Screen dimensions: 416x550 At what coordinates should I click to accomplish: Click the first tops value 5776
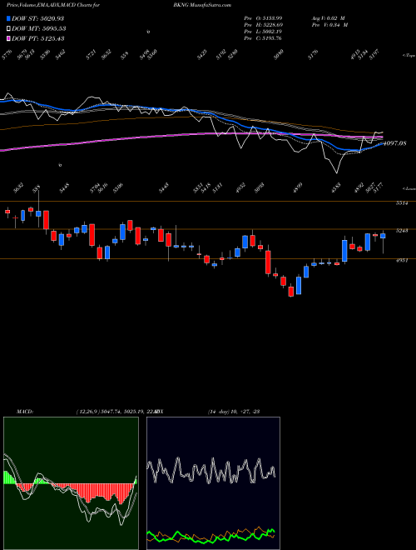7,55
